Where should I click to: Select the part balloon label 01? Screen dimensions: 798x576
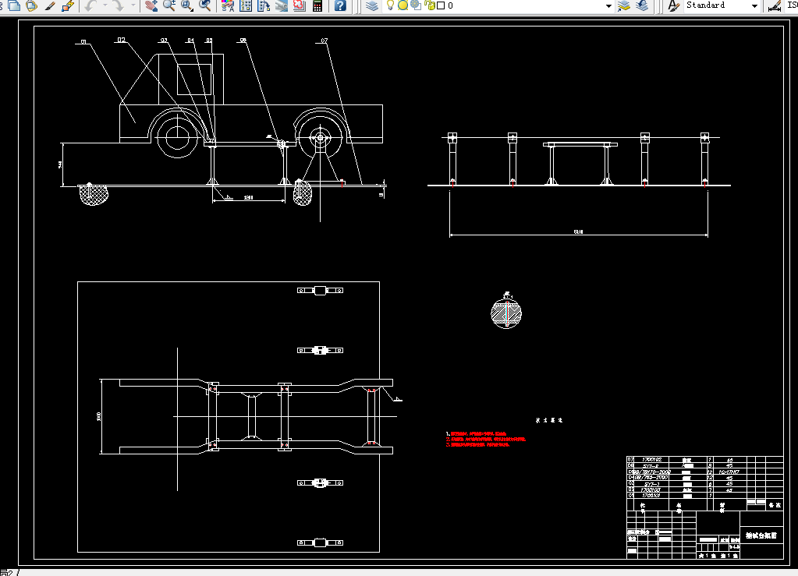83,42
